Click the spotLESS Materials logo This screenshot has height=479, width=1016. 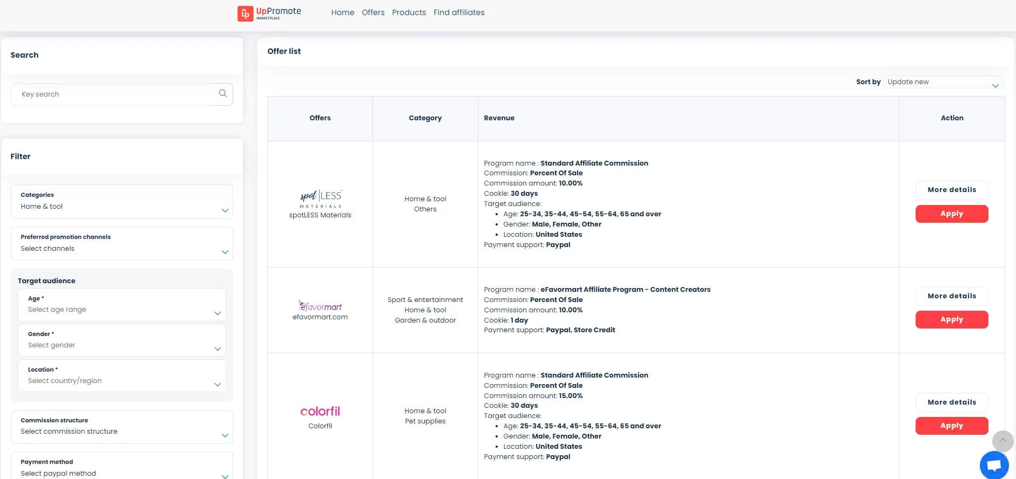point(321,199)
